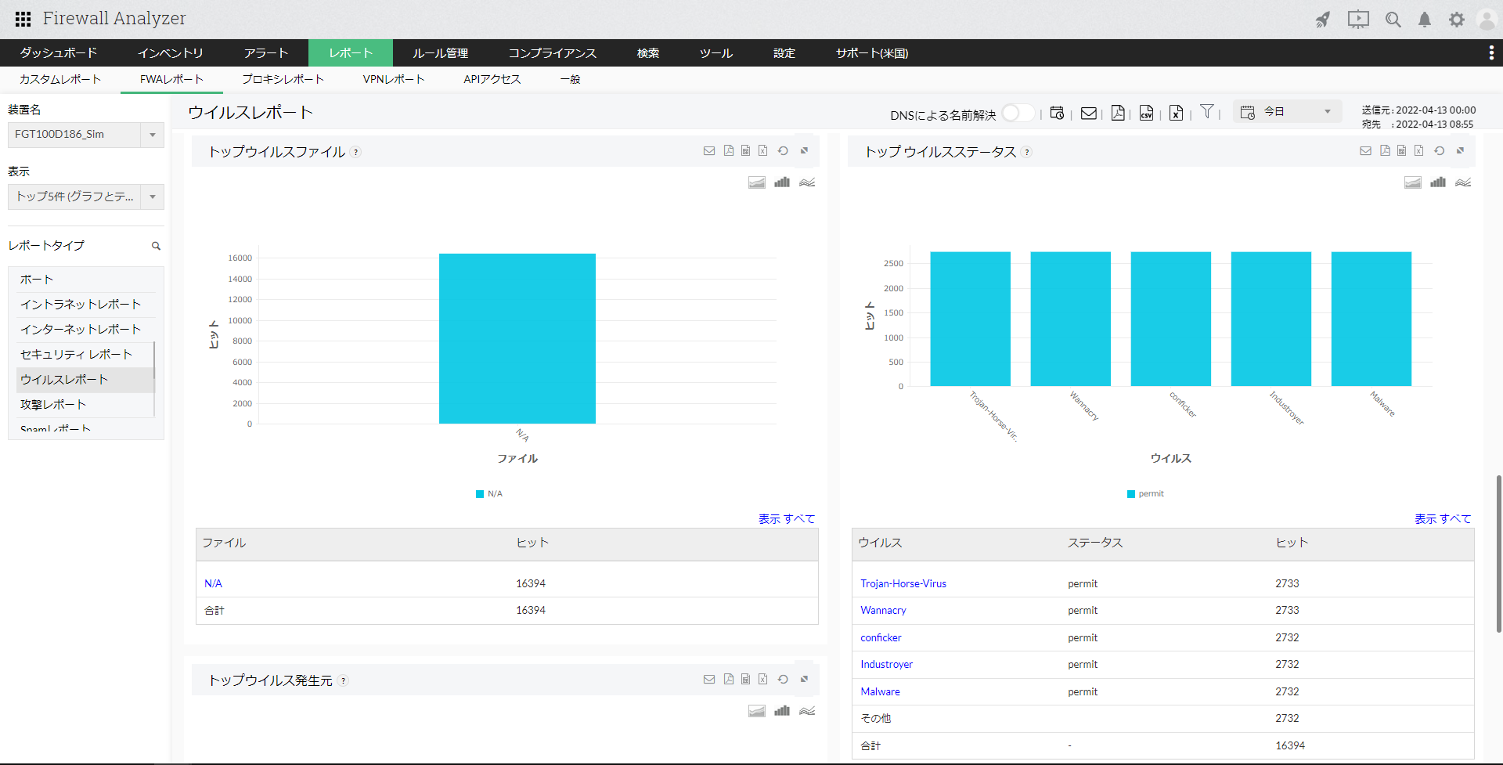Switch トップウイルスステータス chart to line graph
This screenshot has height=765, width=1503.
pyautogui.click(x=1463, y=182)
